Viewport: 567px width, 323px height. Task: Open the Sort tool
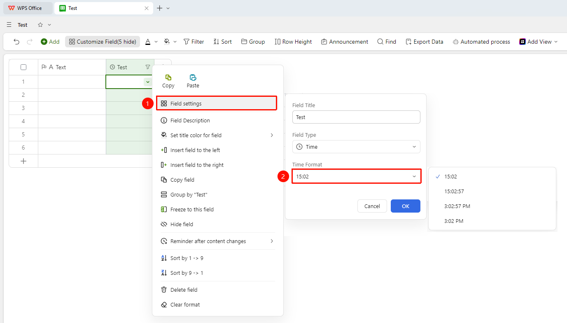[x=222, y=42]
